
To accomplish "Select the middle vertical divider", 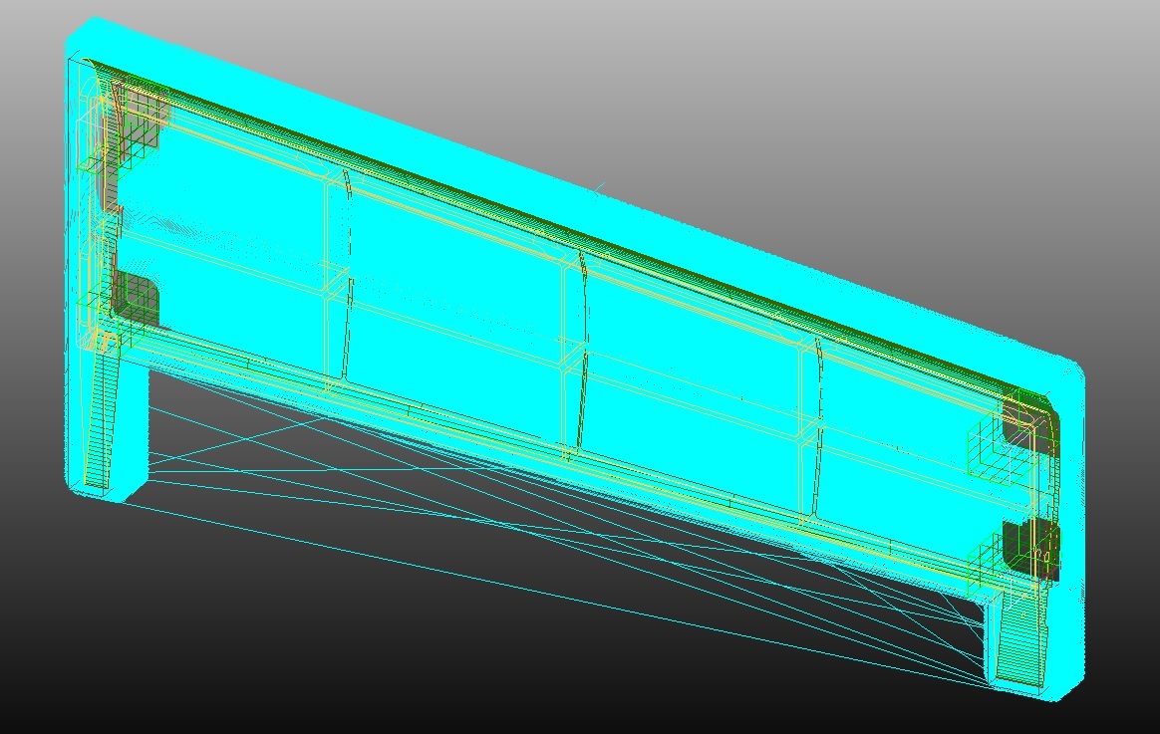I will [x=574, y=354].
